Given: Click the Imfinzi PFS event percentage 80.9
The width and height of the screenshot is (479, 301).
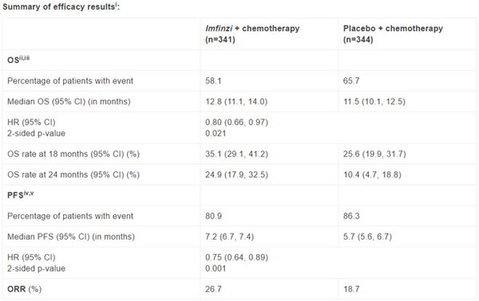Looking at the screenshot, I should tap(213, 216).
